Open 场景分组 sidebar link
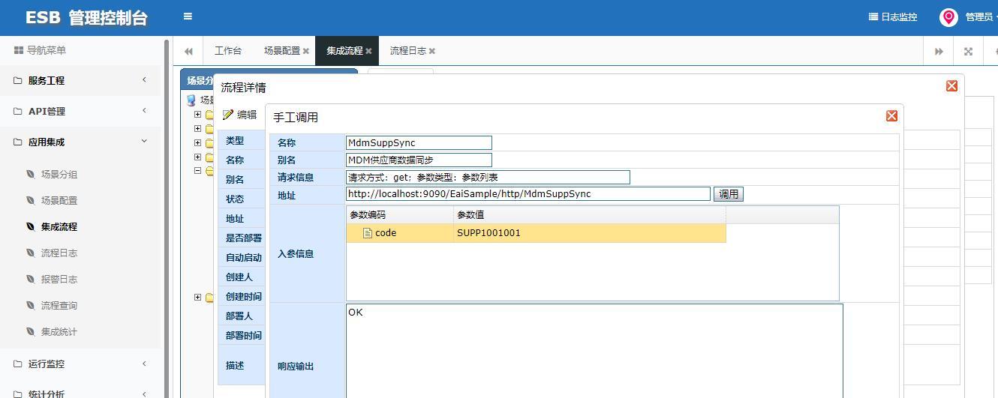The height and width of the screenshot is (398, 998). pyautogui.click(x=59, y=174)
